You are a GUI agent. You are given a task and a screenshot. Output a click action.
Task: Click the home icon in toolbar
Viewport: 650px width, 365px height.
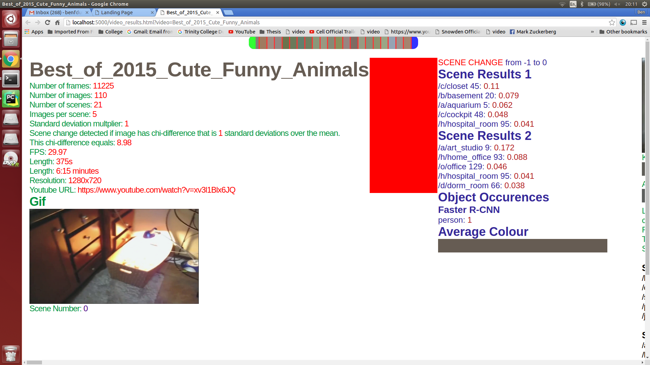[x=57, y=22]
